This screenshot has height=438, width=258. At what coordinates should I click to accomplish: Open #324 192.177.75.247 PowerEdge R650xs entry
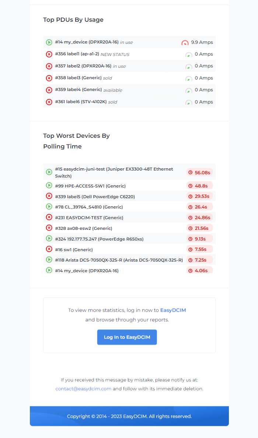pyautogui.click(x=129, y=239)
